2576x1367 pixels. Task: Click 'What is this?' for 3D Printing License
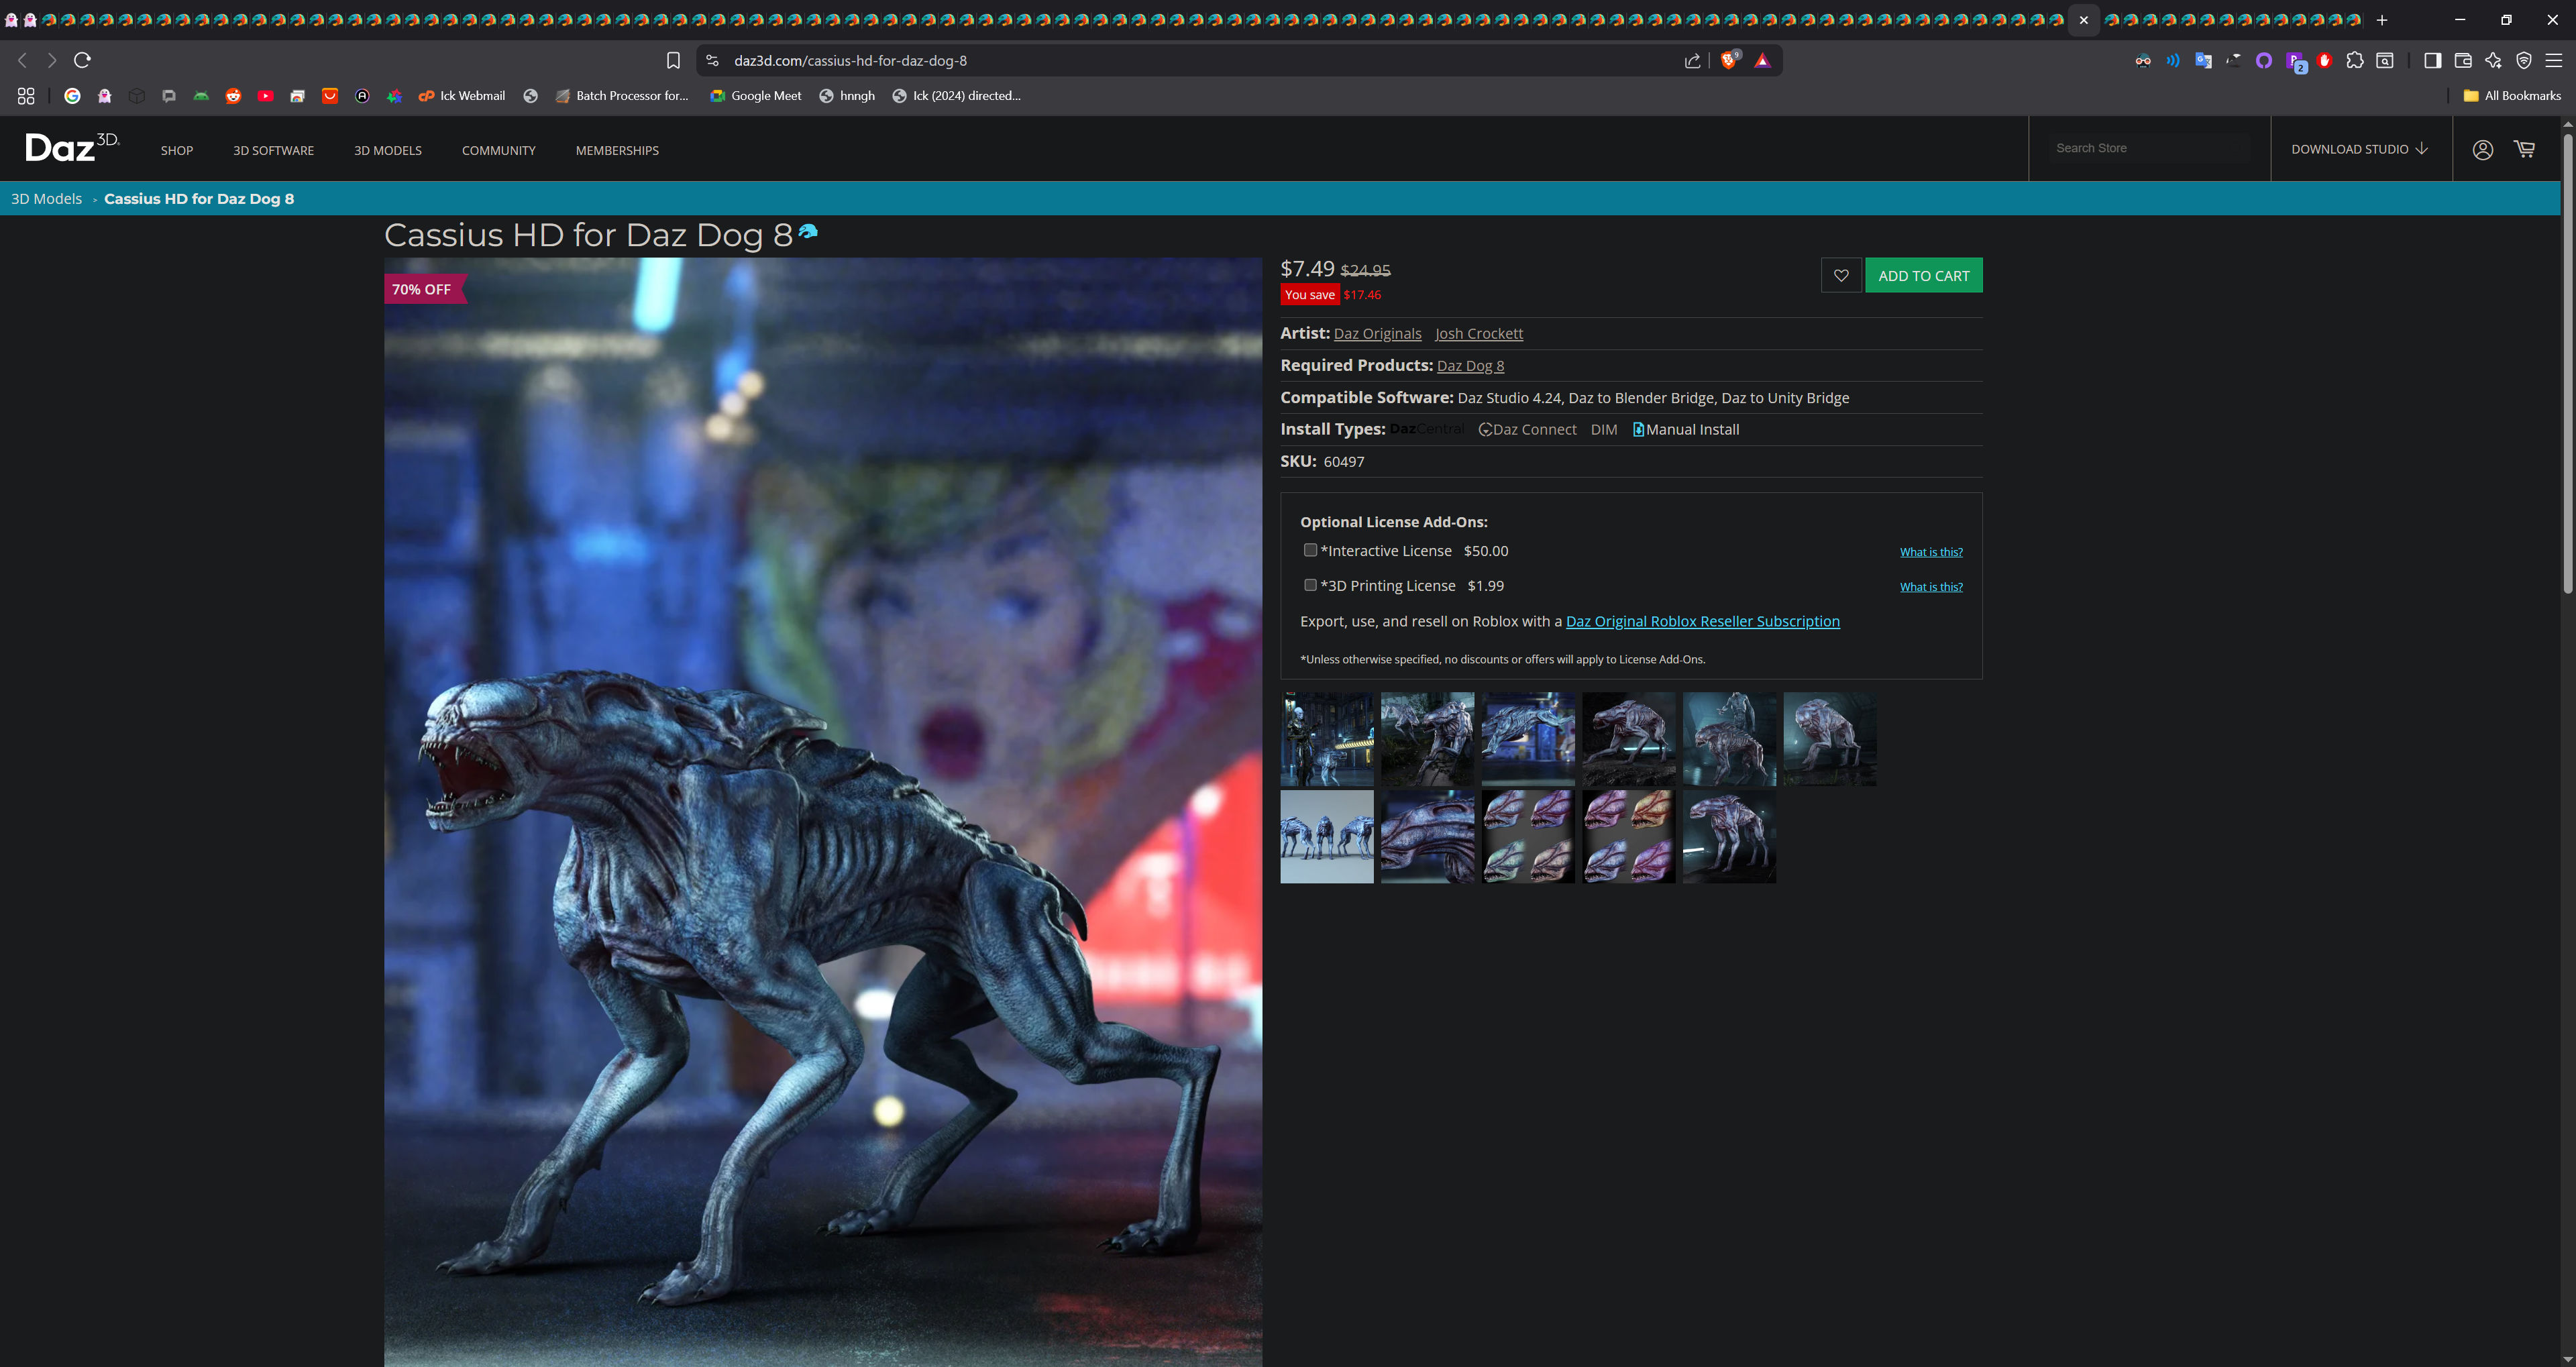click(1931, 587)
